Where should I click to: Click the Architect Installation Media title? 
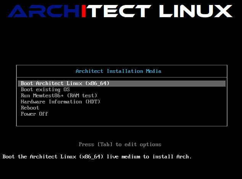(118, 71)
